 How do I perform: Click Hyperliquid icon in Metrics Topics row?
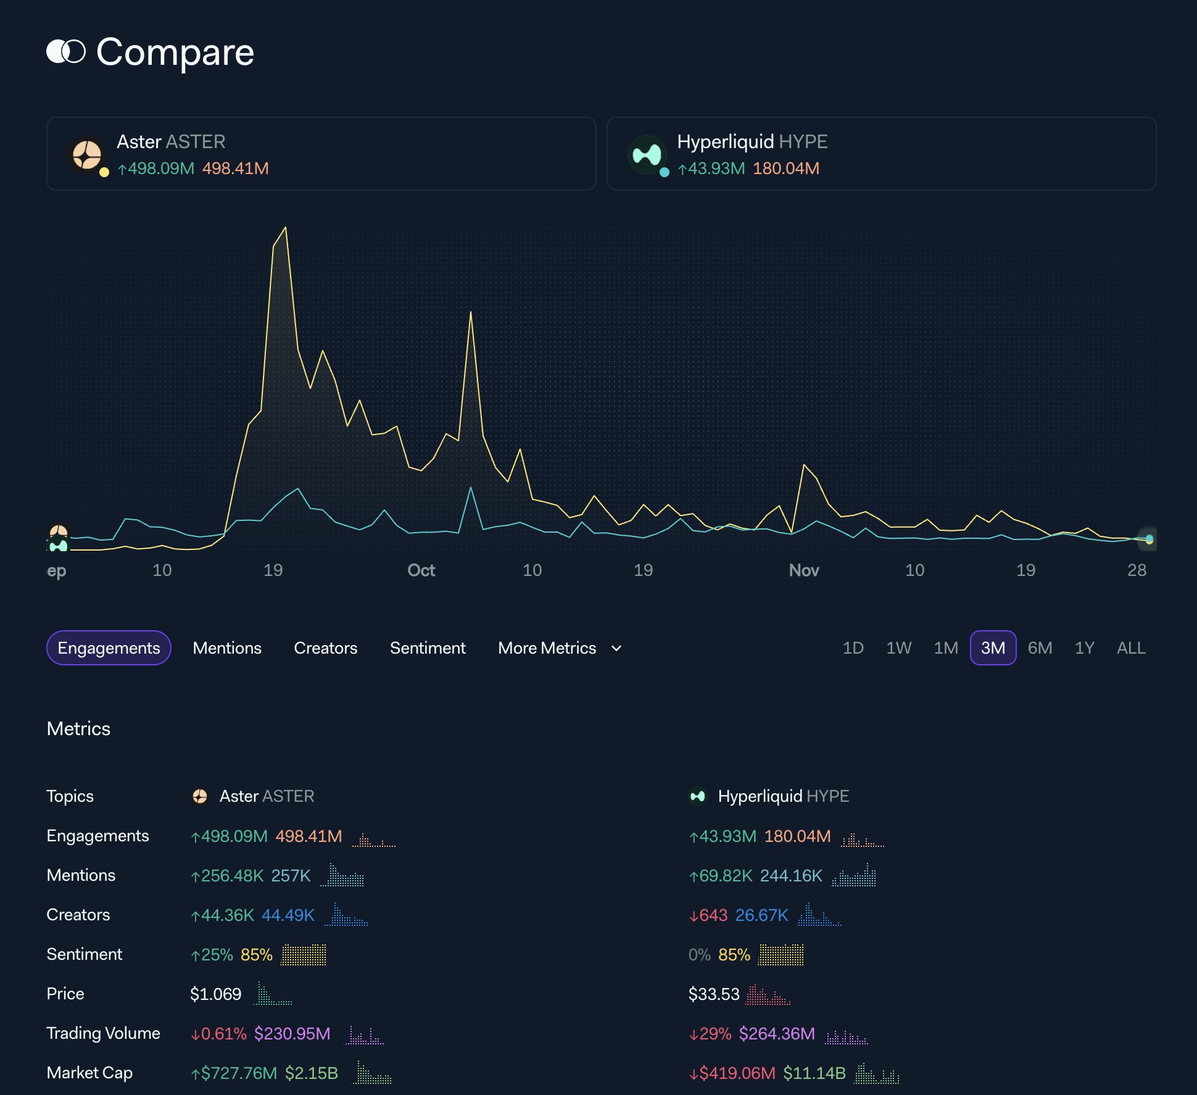click(x=698, y=796)
